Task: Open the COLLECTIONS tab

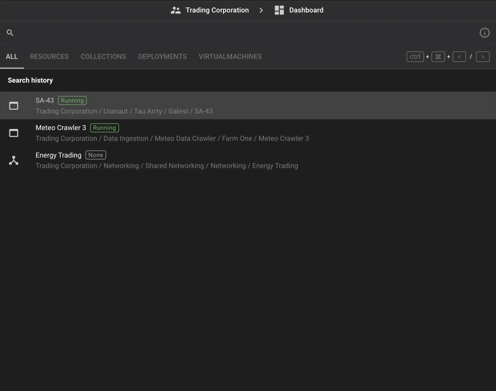Action: (x=103, y=56)
